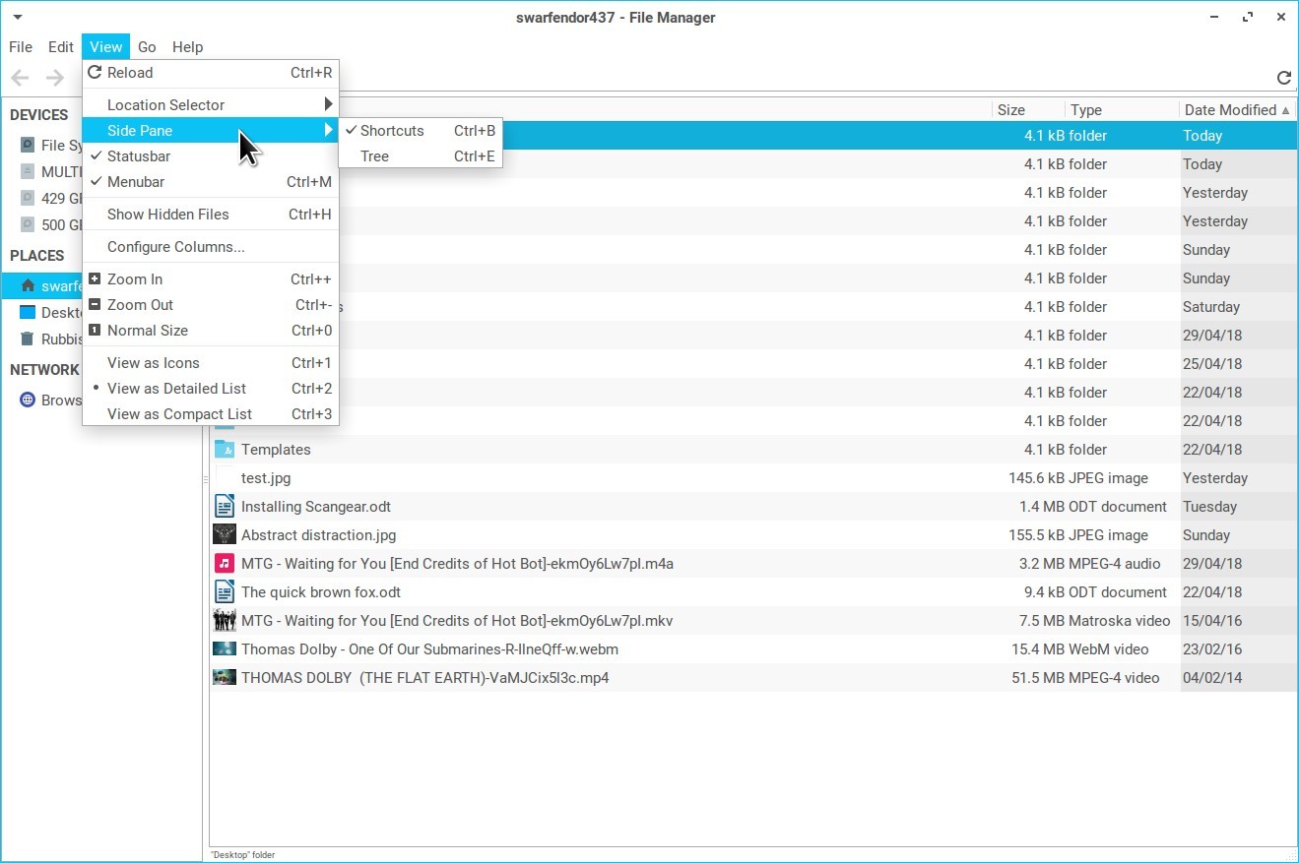Open the Go menu
This screenshot has width=1299, height=863.
coord(147,47)
